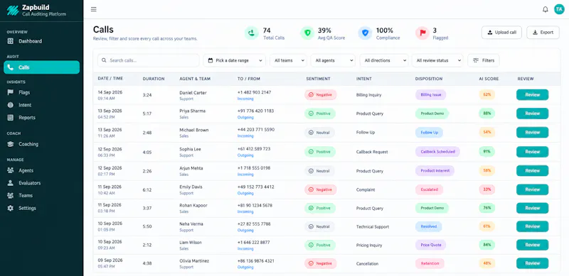Open the Filters button
Image resolution: width=569 pixels, height=276 pixels.
(x=484, y=60)
